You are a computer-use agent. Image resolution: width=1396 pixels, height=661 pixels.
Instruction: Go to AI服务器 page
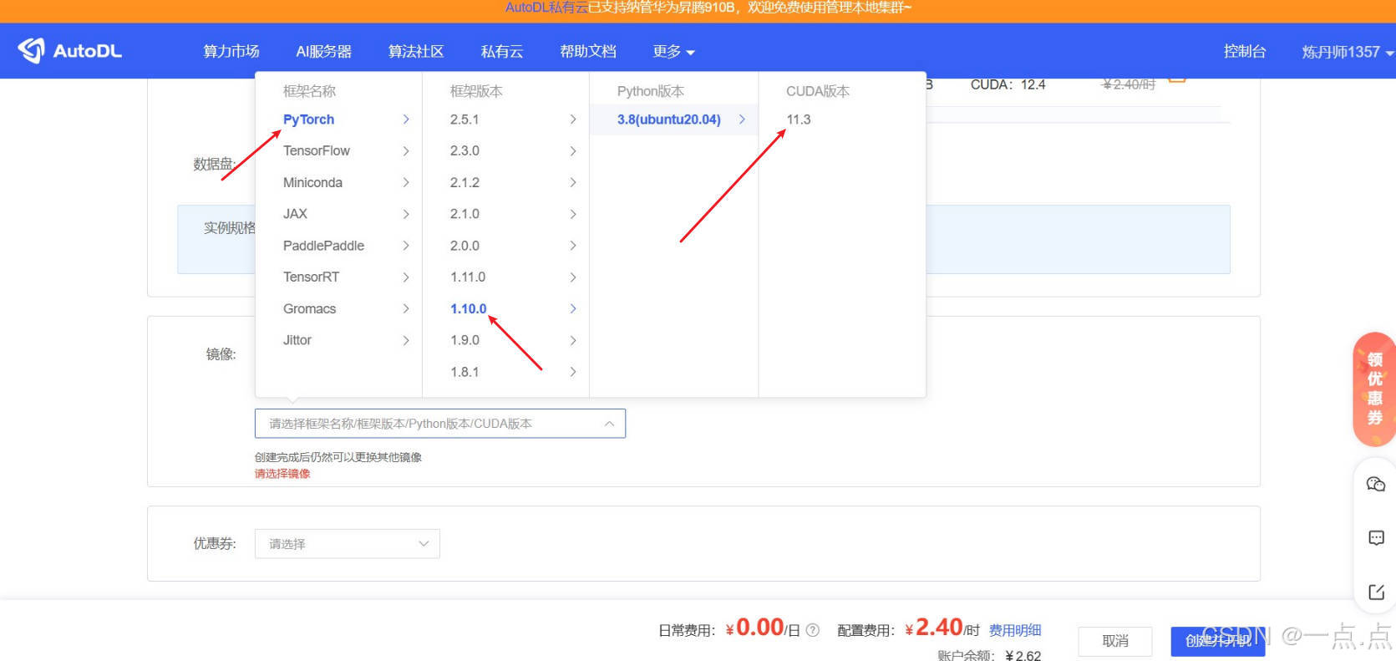[x=323, y=51]
